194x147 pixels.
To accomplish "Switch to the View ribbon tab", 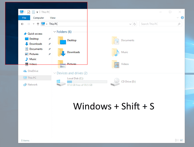I will pos(53,18).
